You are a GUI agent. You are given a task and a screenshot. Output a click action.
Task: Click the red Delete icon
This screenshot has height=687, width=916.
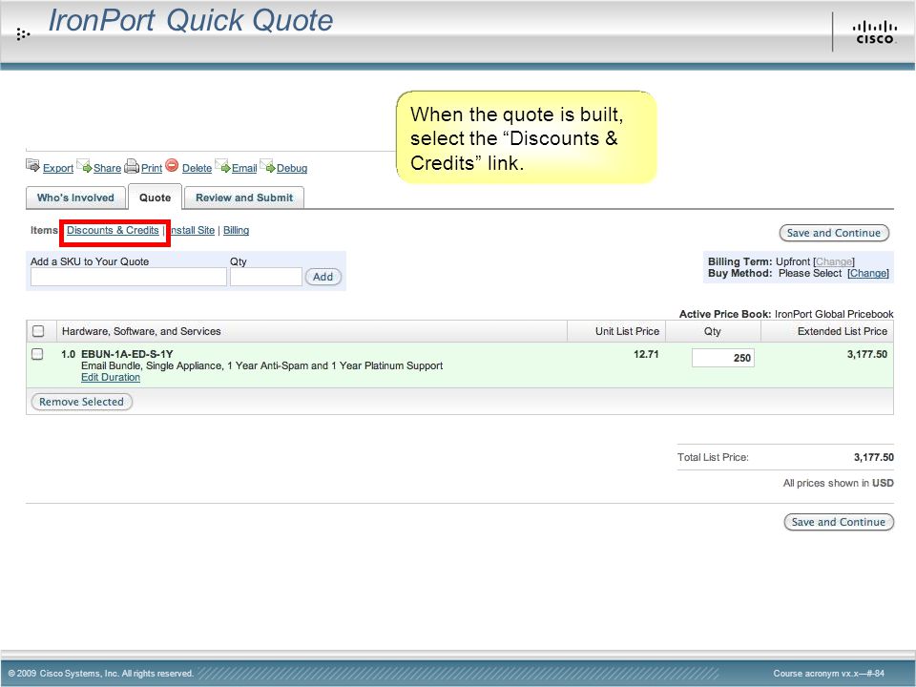[x=172, y=165]
